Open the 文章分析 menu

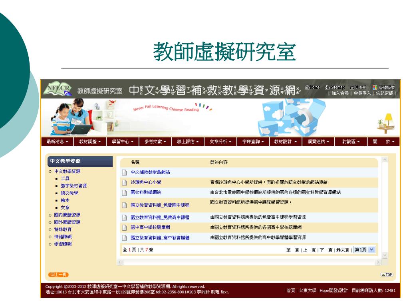click(220, 142)
